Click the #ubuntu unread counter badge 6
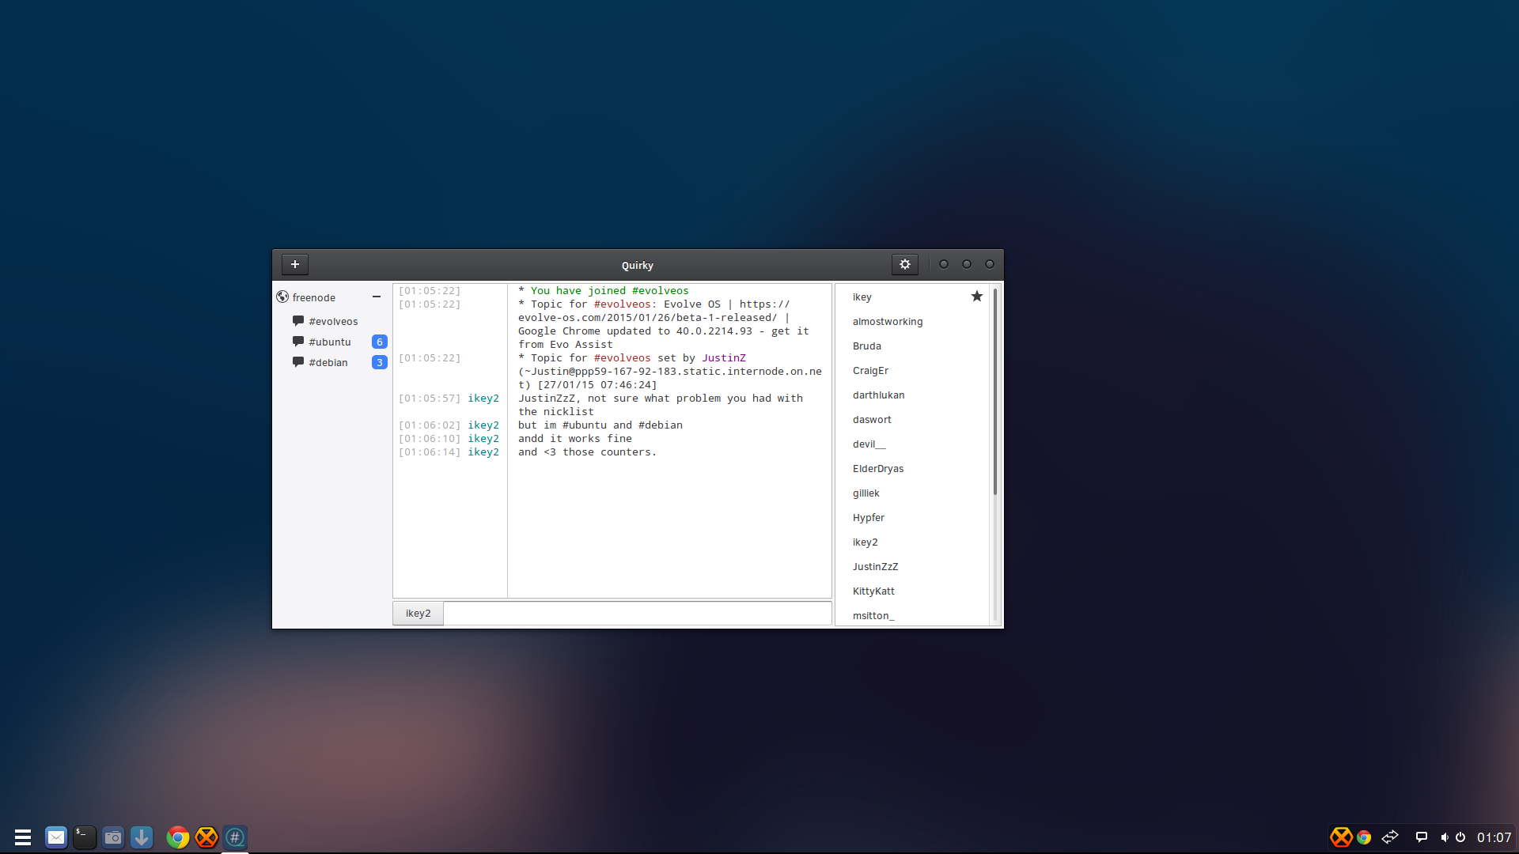1519x854 pixels. point(380,342)
